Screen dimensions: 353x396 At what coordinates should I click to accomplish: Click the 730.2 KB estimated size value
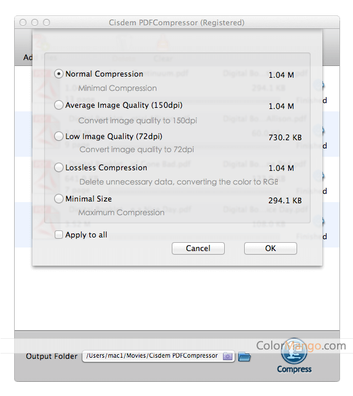click(x=285, y=137)
